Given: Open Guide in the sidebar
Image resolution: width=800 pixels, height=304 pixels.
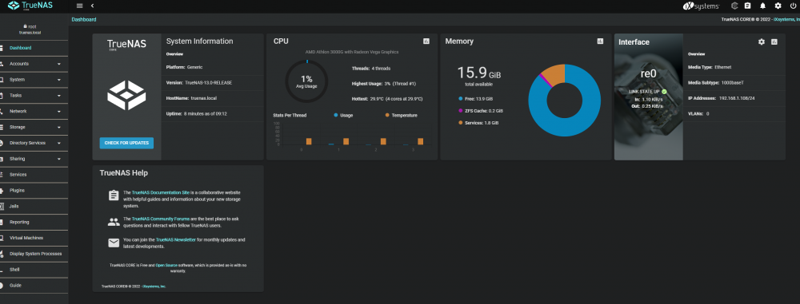Looking at the screenshot, I should click(x=34, y=285).
